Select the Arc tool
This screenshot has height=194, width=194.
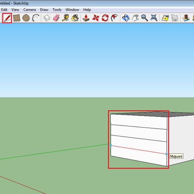(x=36, y=18)
